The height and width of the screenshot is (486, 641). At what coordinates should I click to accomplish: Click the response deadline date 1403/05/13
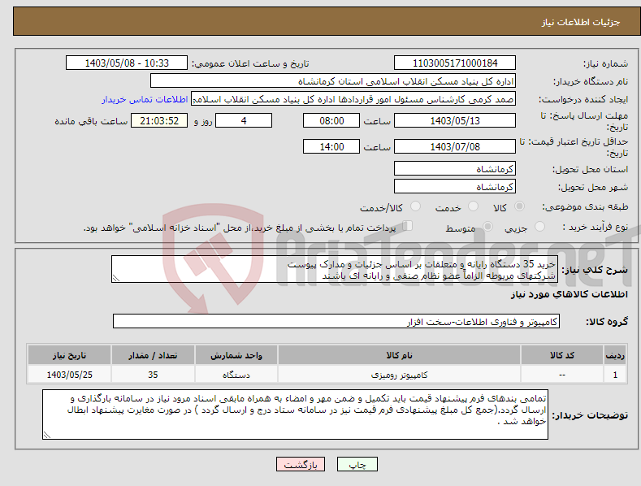(455, 120)
